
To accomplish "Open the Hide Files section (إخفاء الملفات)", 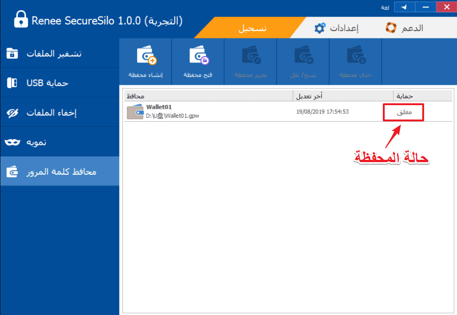I will coord(60,113).
